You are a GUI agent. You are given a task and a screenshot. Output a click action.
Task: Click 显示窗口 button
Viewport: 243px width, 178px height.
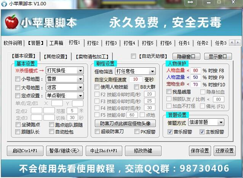pos(218,56)
